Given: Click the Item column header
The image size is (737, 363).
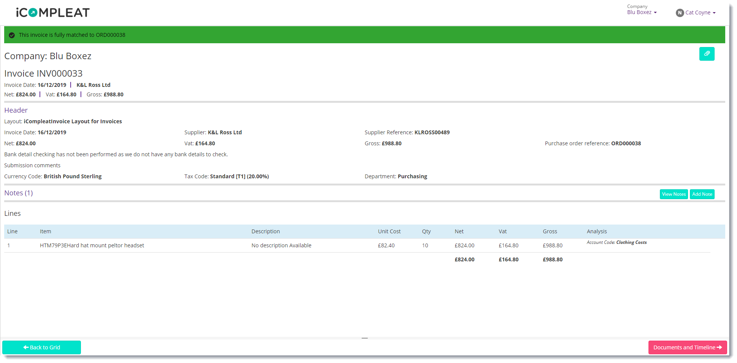Looking at the screenshot, I should [x=46, y=231].
